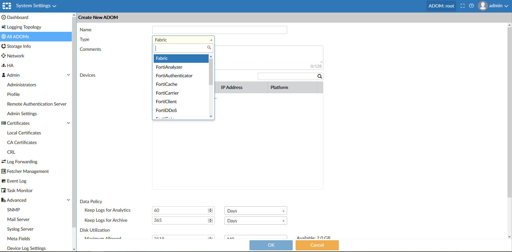The height and width of the screenshot is (252, 512).
Task: Click the Fetcher Management icon
Action: [3, 171]
